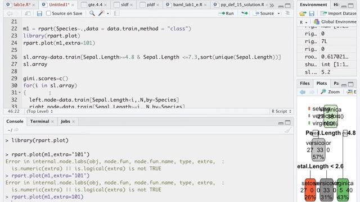Expand code tools wand dropdown arrow

(x=107, y=13)
